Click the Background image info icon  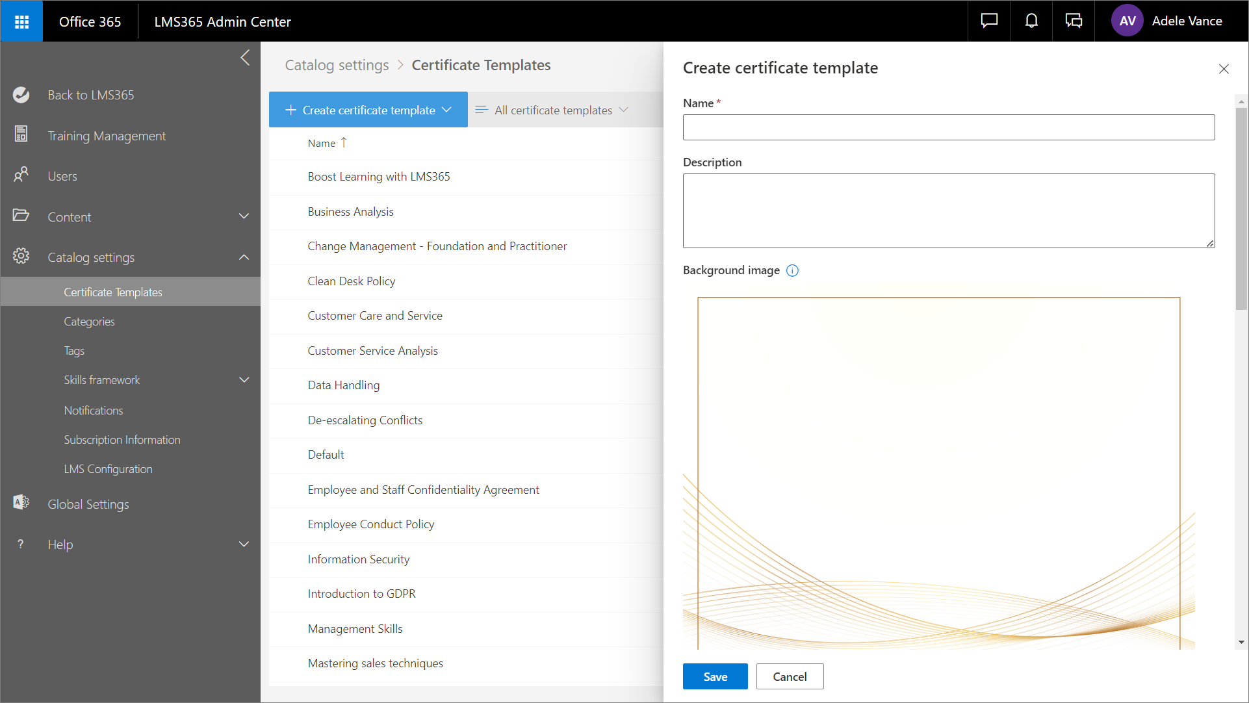click(792, 271)
